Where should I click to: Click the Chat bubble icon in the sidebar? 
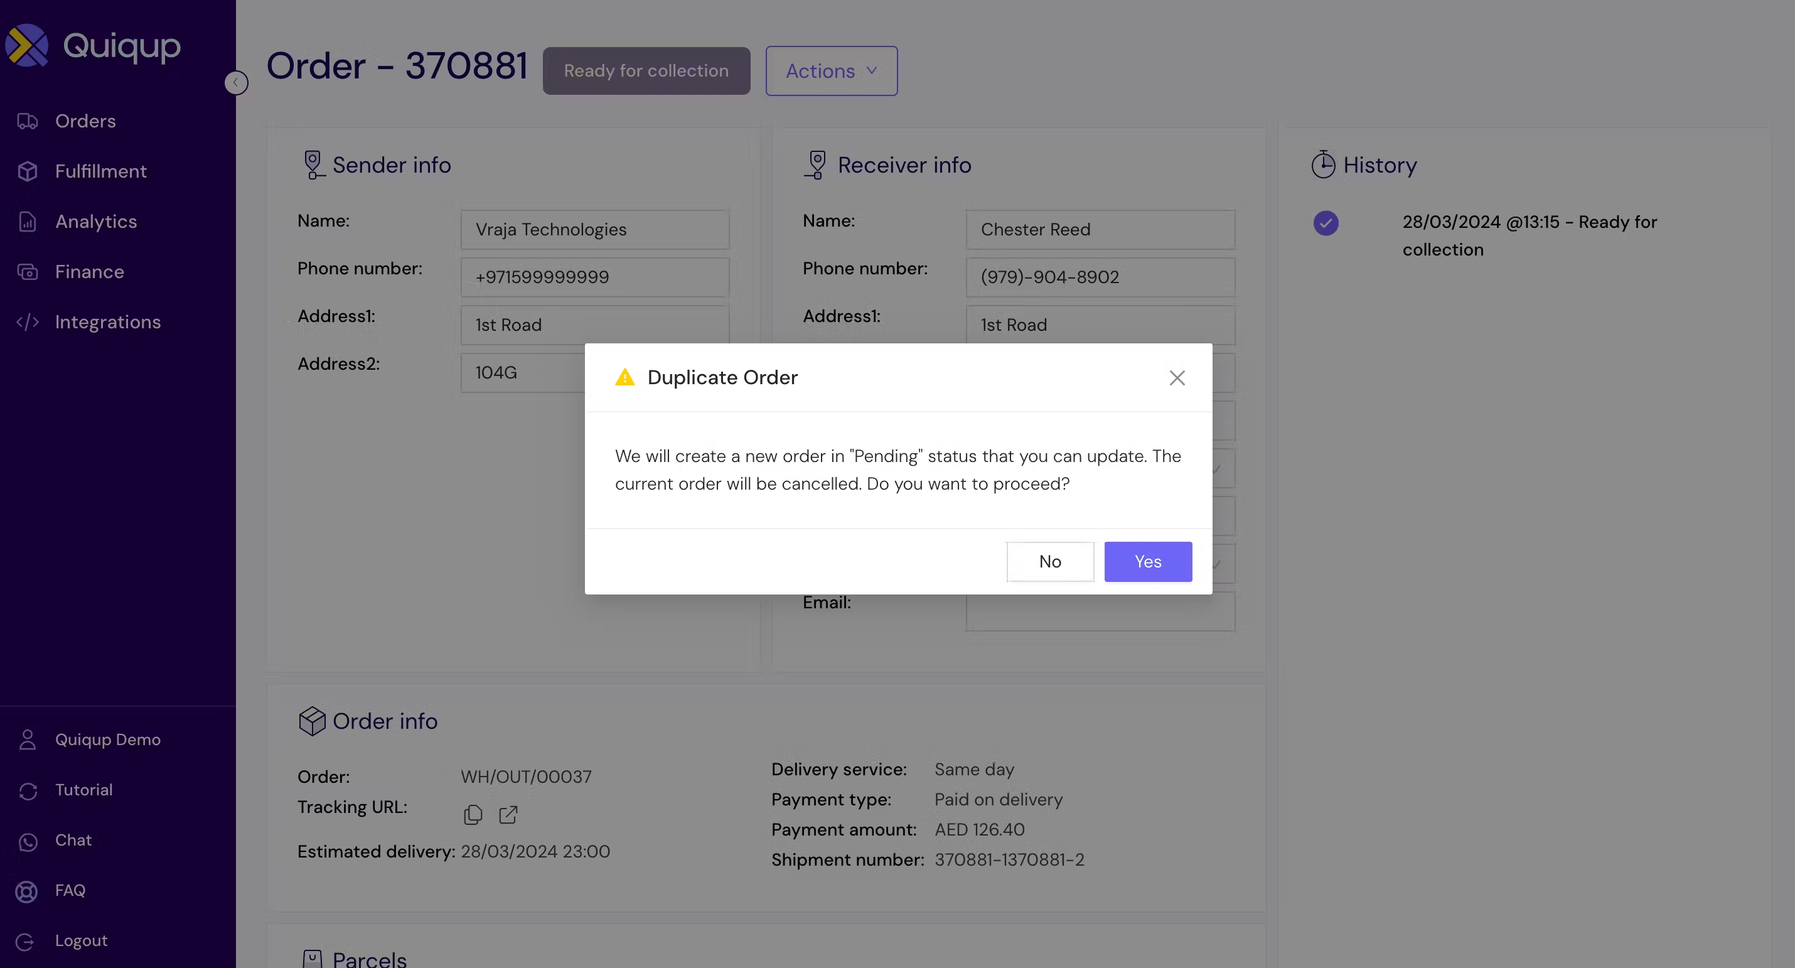coord(27,842)
